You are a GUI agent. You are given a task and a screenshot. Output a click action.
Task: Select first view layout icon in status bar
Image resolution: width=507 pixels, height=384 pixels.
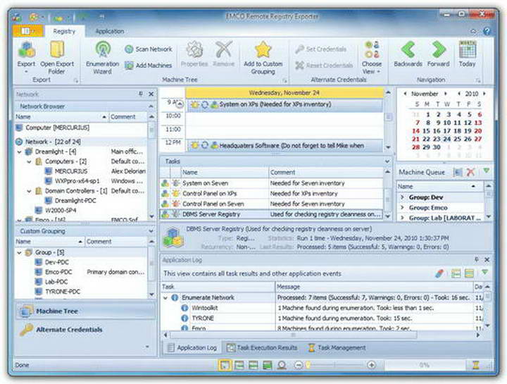coord(224,365)
